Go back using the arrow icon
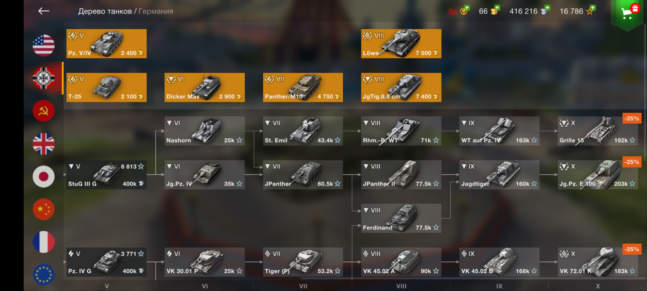 [x=44, y=11]
